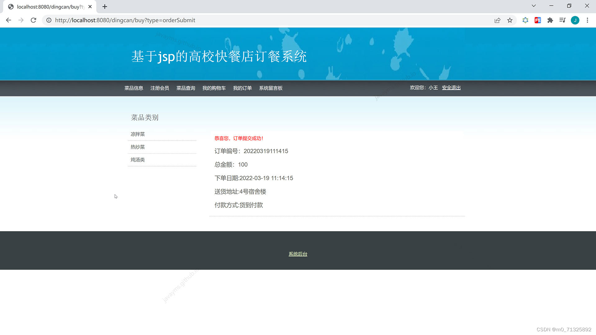Viewport: 596px width, 335px height.
Task: Select 凉拌菜 in the category list
Action: [x=138, y=134]
